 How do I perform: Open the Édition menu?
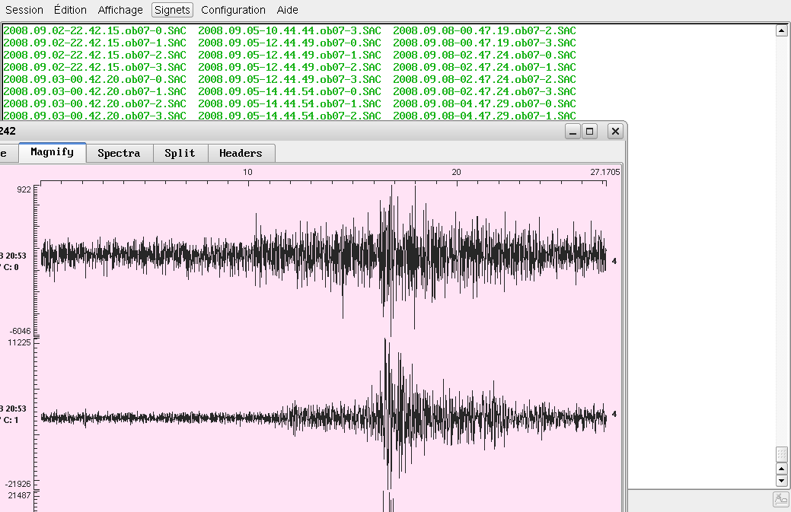click(x=70, y=10)
